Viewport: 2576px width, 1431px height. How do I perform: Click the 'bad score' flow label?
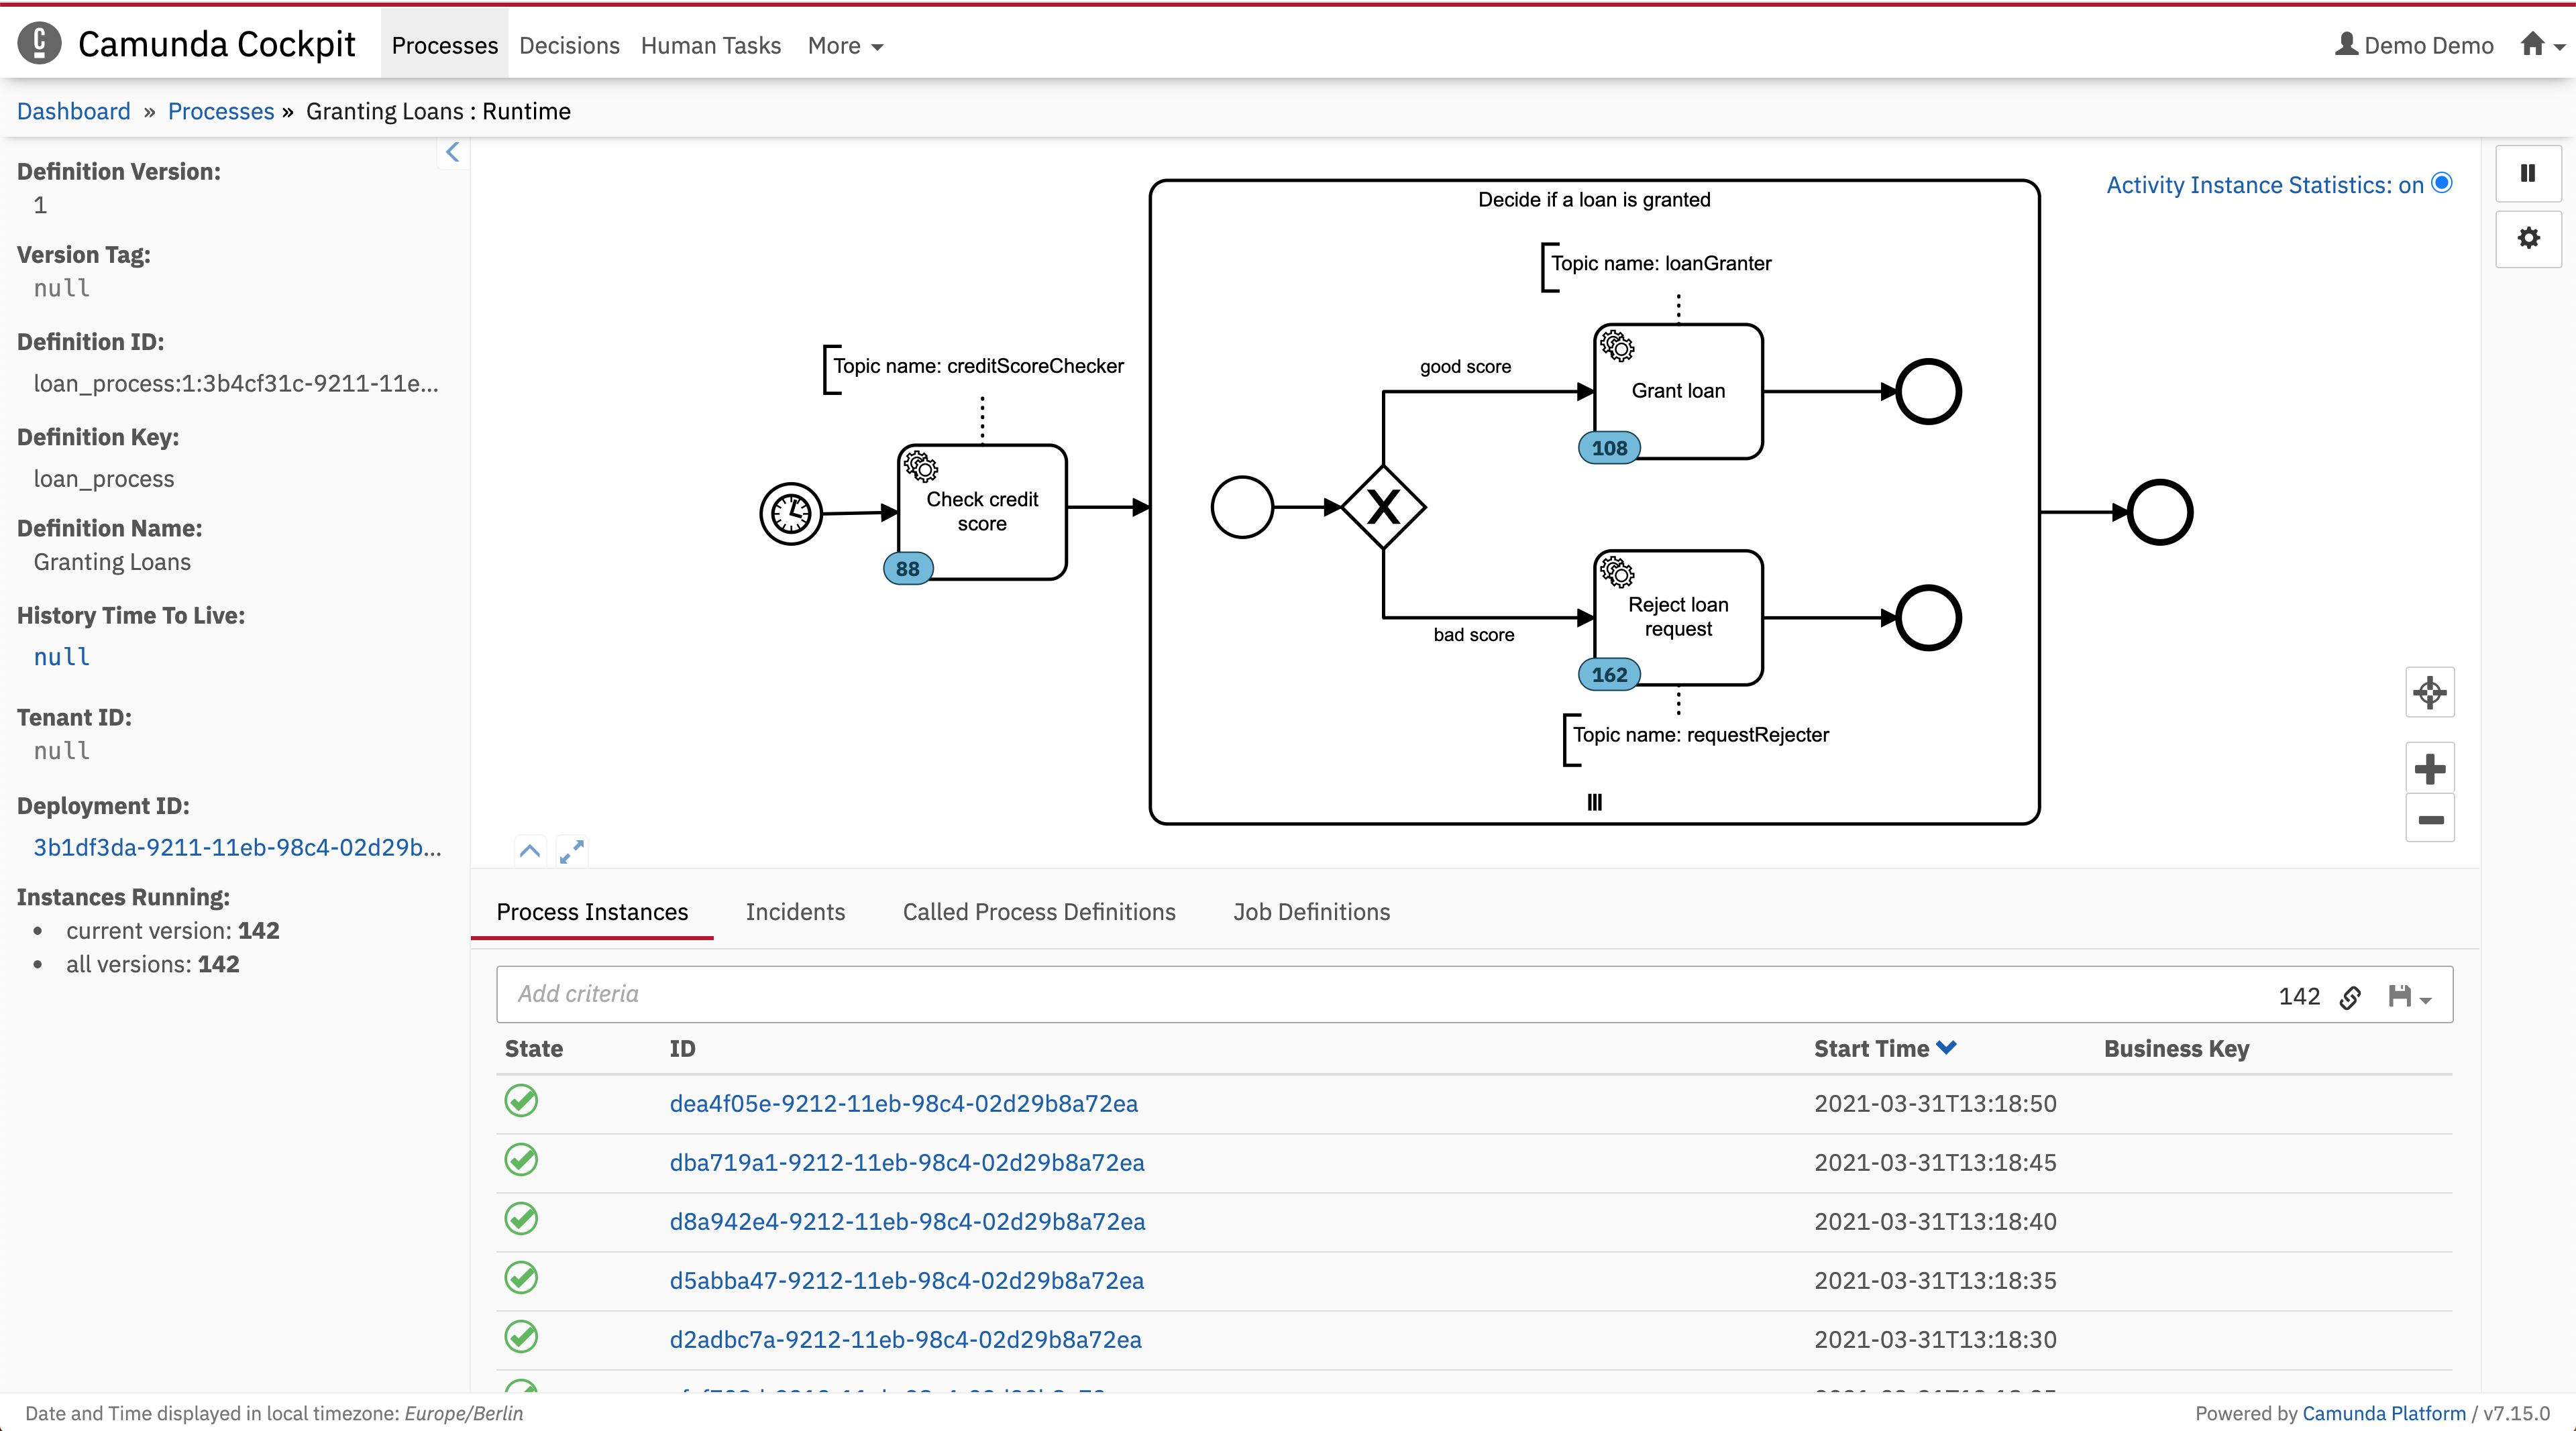click(x=1473, y=634)
